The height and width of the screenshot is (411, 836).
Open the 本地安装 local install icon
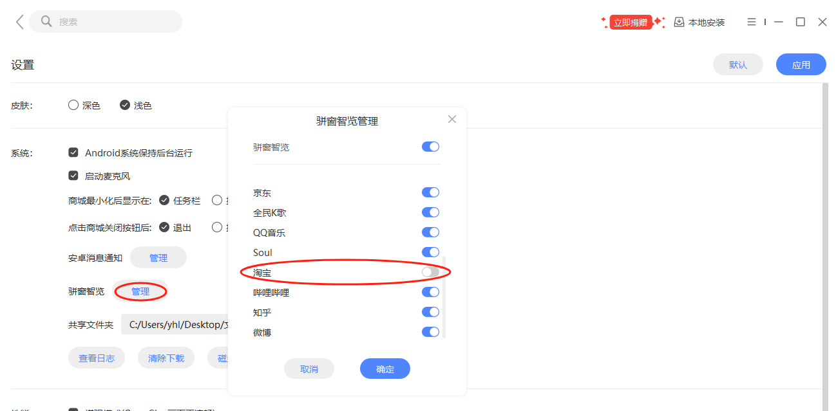coord(679,22)
